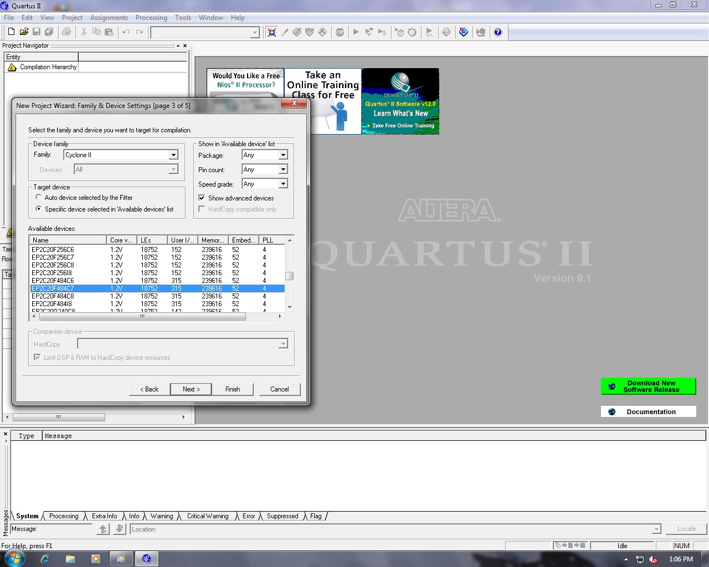This screenshot has height=567, width=709.
Task: Open the Family dropdown showing Cyclone II
Action: (x=173, y=154)
